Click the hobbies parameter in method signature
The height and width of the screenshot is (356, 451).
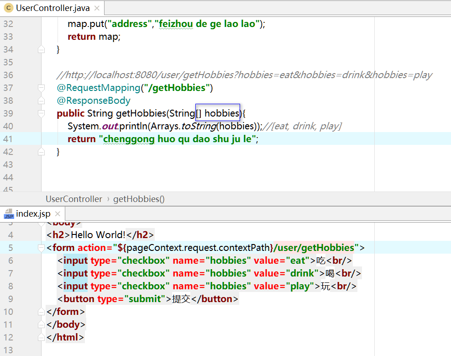[x=222, y=113]
